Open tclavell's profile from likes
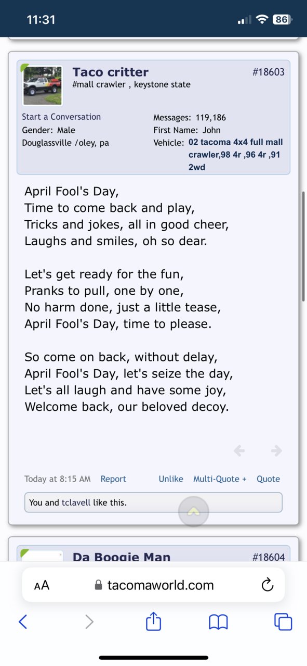The width and height of the screenshot is (307, 666). tap(77, 502)
